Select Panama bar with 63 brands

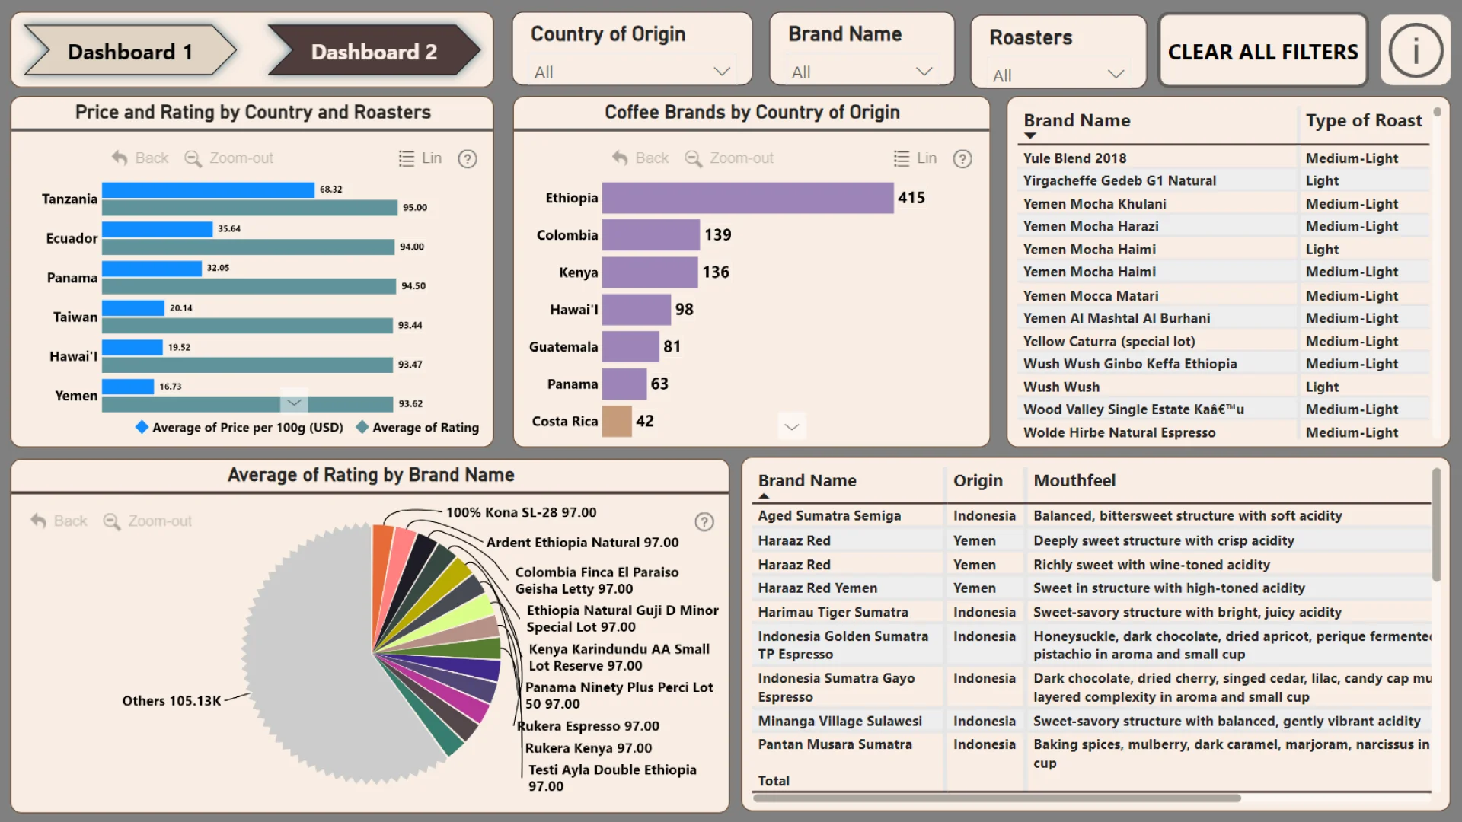pos(624,384)
